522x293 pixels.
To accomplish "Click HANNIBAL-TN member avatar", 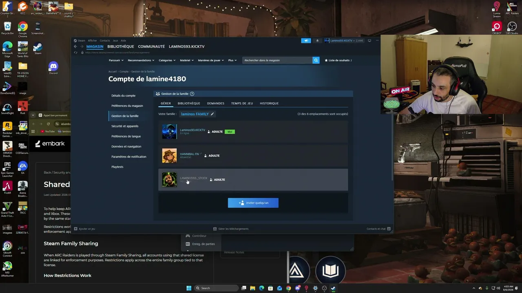I will pyautogui.click(x=169, y=156).
